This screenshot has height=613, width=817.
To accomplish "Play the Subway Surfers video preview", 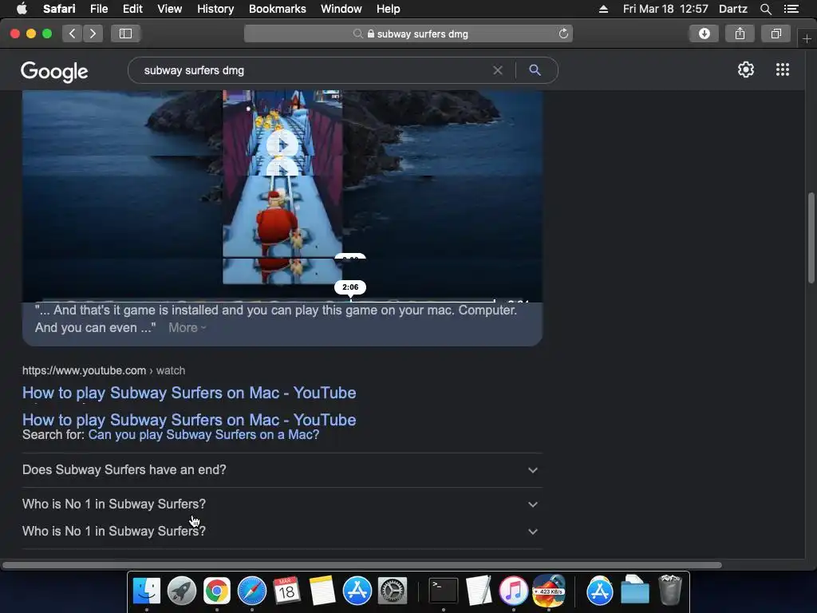I will 282,145.
